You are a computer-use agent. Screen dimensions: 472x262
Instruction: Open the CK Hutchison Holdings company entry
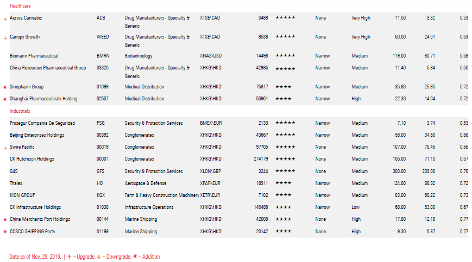[32, 159]
